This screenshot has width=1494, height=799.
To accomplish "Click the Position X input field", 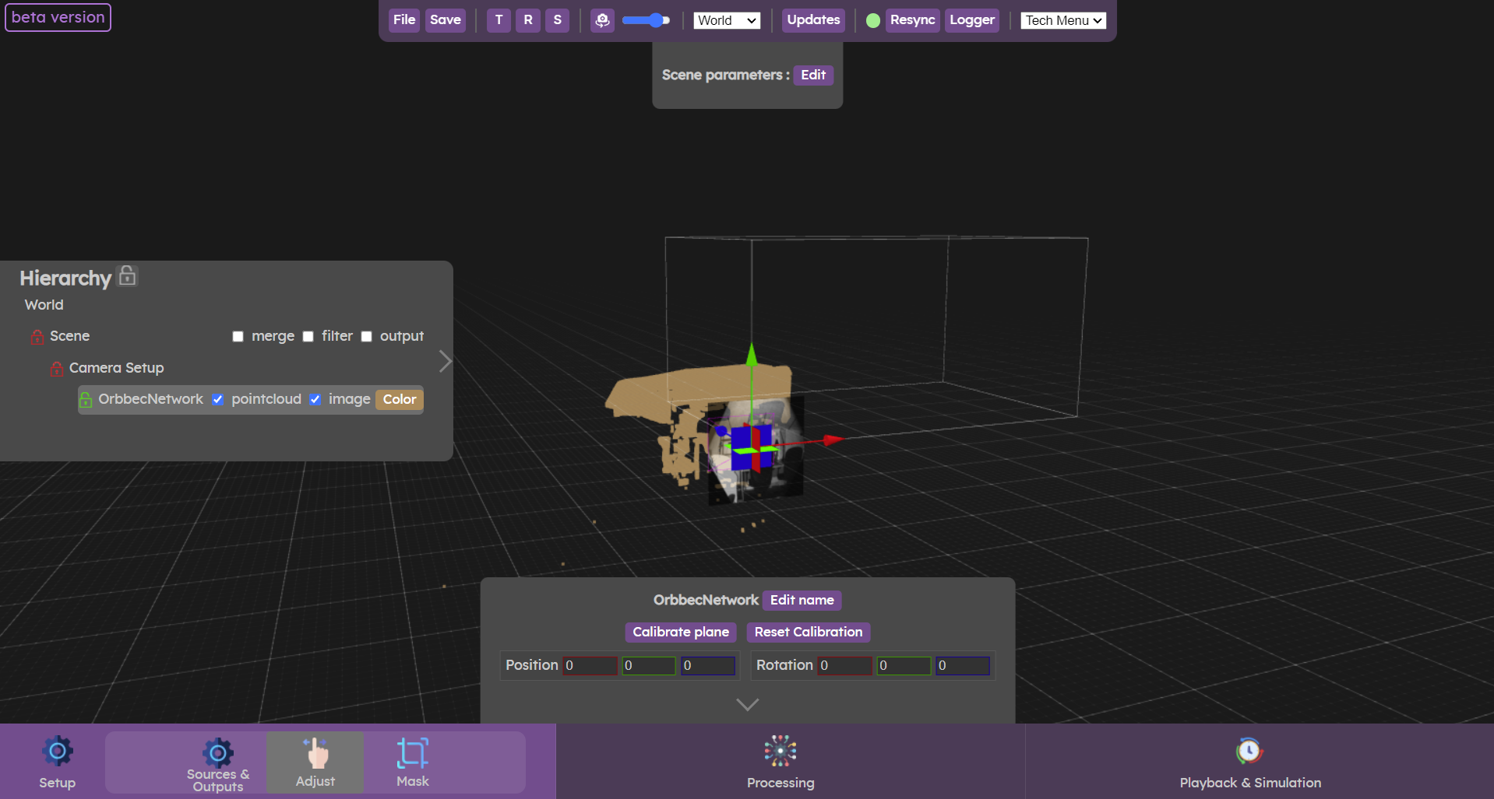I will 590,665.
